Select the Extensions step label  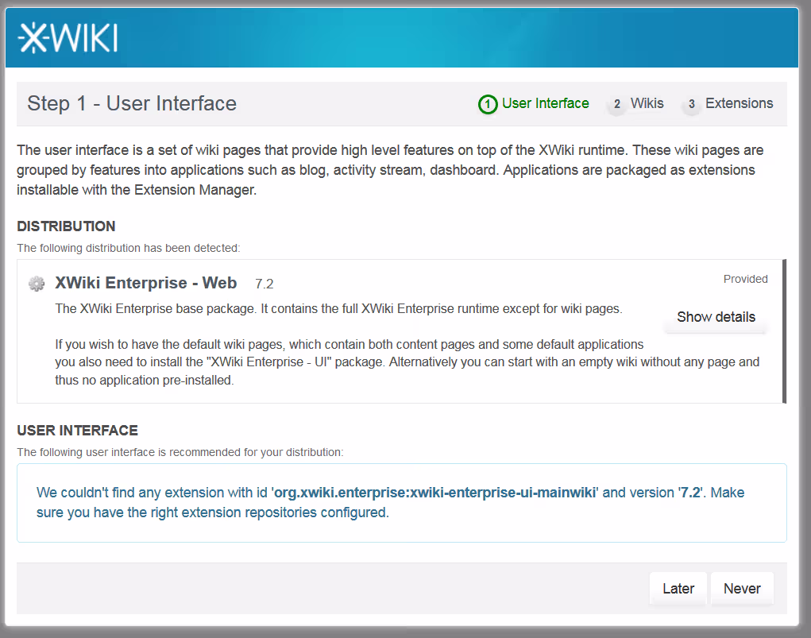click(739, 103)
